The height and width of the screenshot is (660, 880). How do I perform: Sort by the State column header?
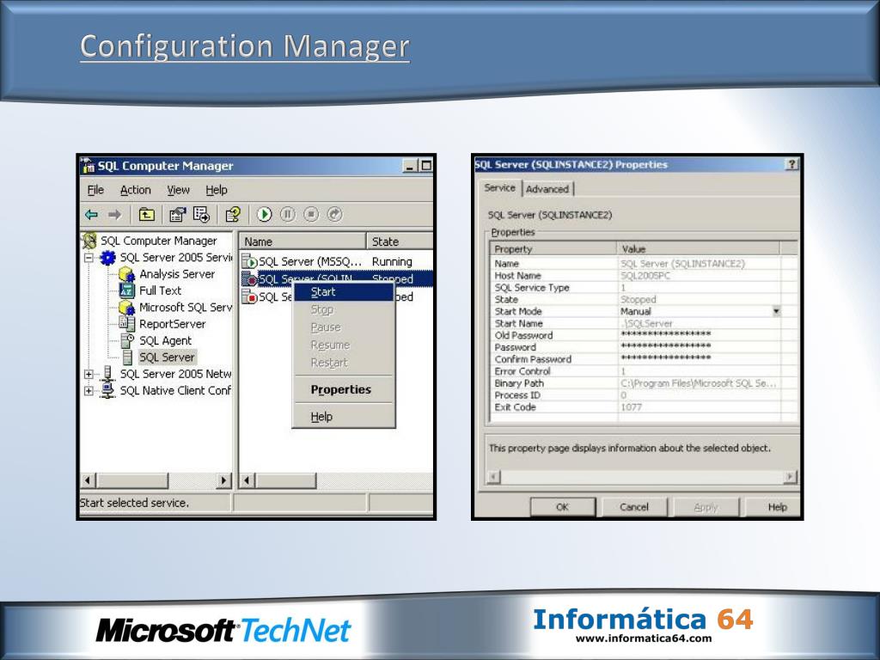pyautogui.click(x=400, y=241)
